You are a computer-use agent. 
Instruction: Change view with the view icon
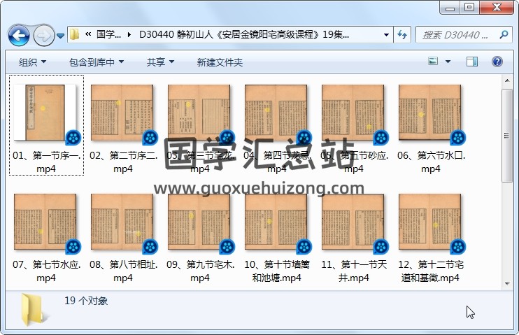pos(433,62)
